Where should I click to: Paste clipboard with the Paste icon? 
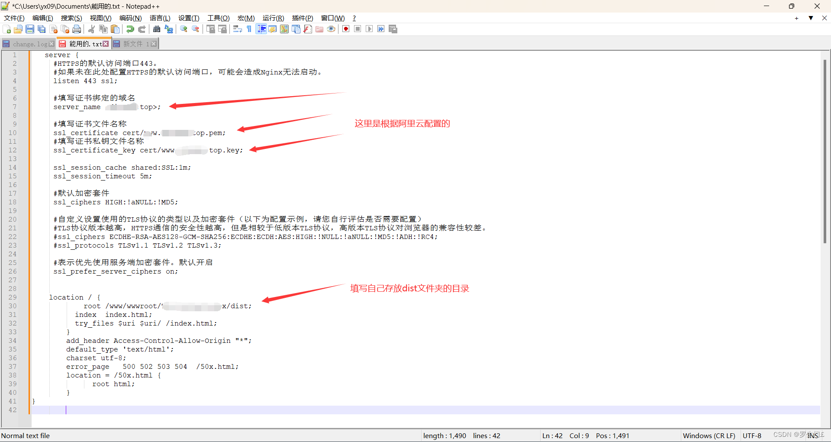[x=115, y=29]
